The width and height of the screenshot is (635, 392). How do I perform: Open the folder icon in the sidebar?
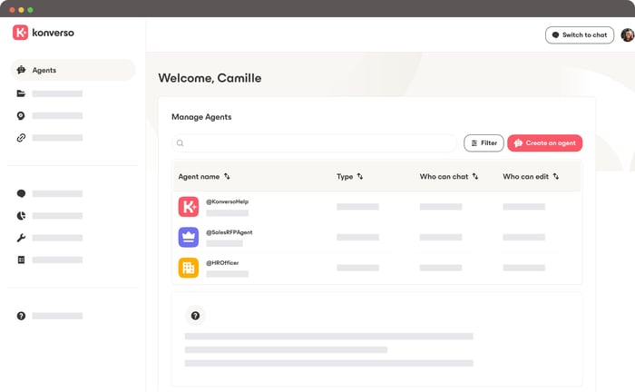tap(21, 93)
